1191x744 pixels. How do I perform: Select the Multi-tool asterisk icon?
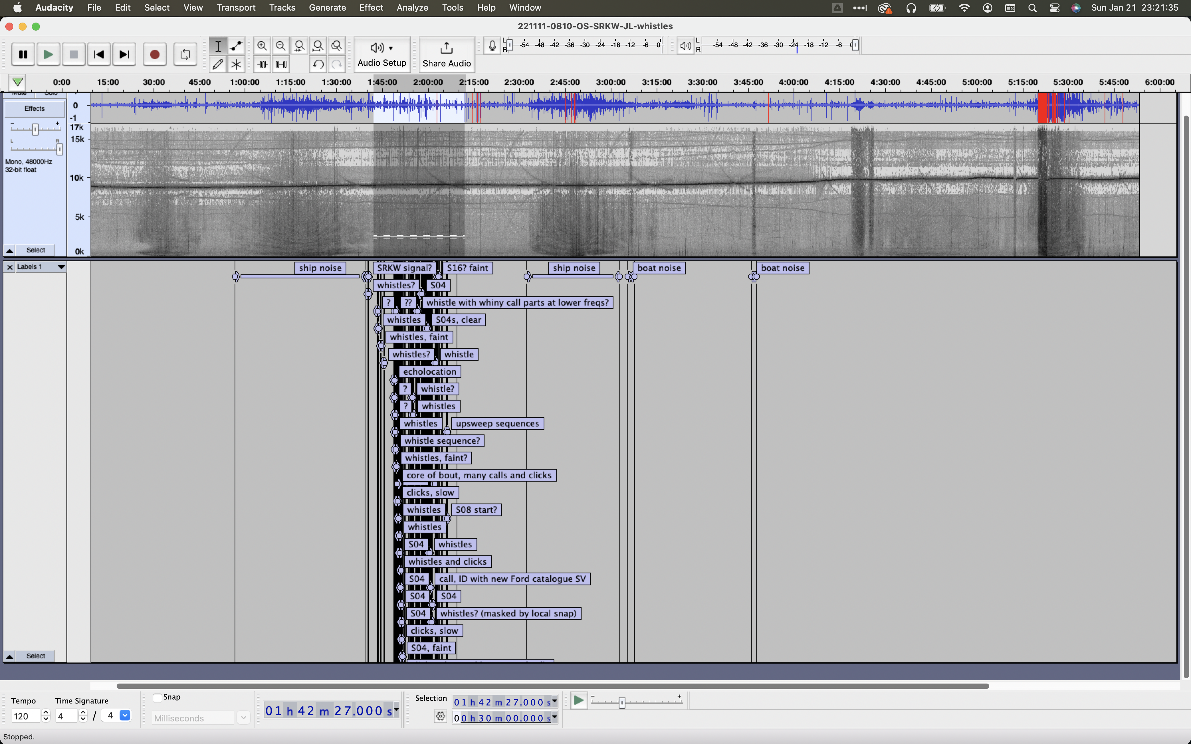236,64
